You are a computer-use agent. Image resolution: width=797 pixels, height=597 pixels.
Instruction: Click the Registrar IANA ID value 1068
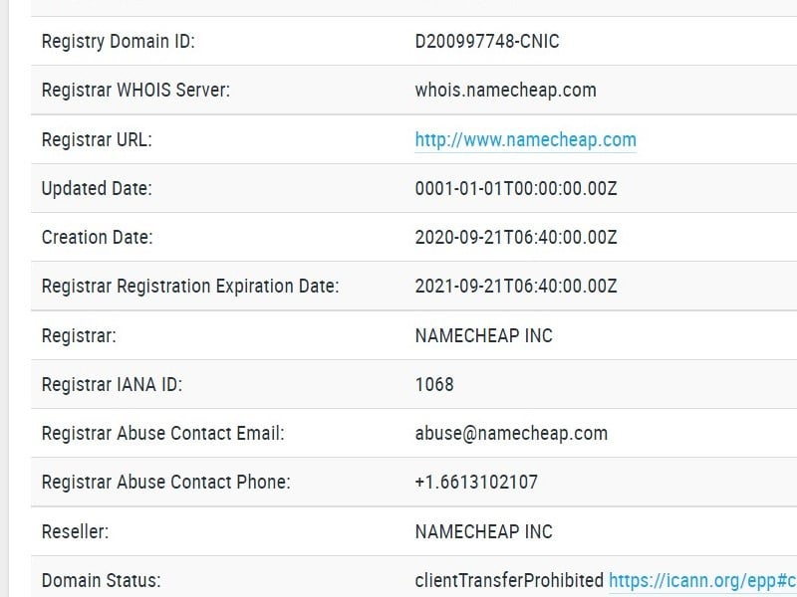(434, 384)
